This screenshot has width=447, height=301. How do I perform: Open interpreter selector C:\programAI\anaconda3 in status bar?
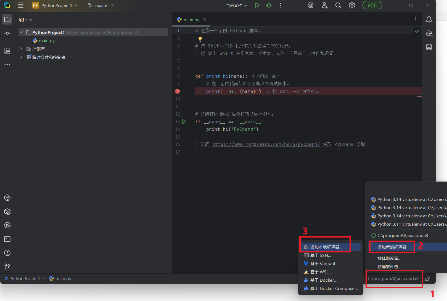(x=393, y=279)
